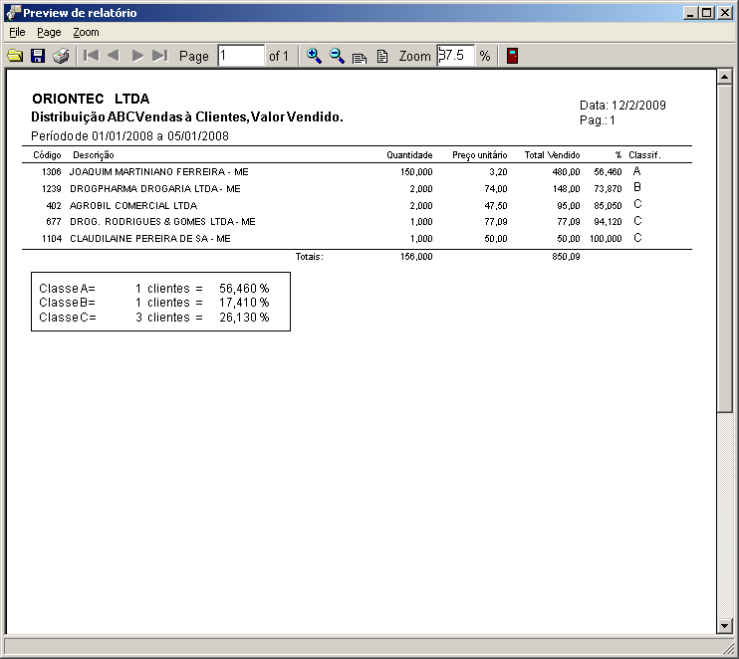
Task: Click the Preço unitário column header
Action: [x=480, y=155]
